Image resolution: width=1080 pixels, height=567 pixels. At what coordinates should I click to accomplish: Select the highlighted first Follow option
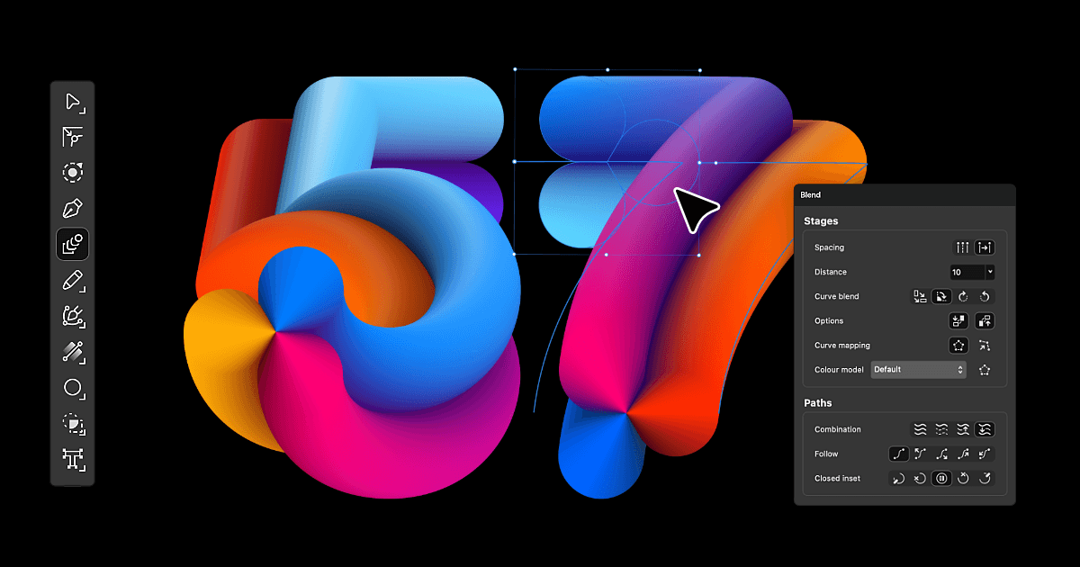pos(898,454)
